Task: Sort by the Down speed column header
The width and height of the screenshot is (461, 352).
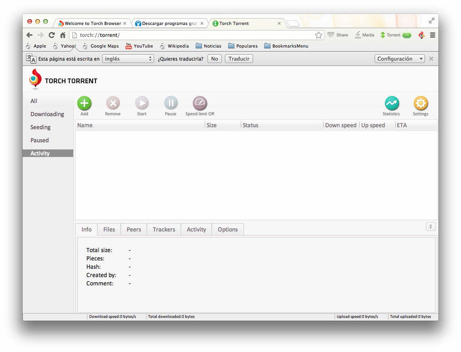Action: pos(341,125)
